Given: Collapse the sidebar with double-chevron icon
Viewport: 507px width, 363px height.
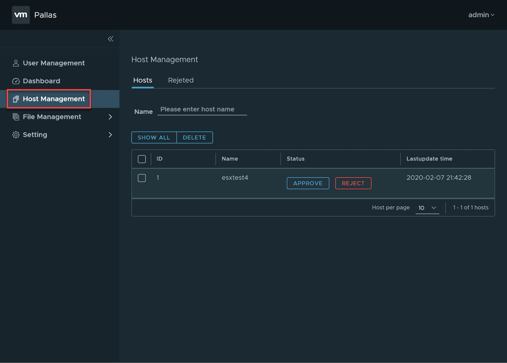Looking at the screenshot, I should point(110,39).
